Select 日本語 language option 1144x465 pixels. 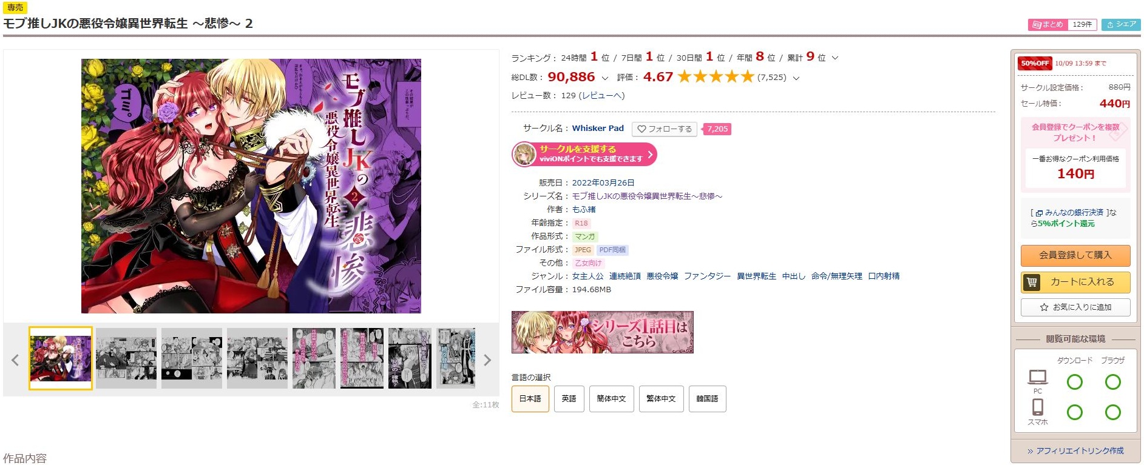click(x=530, y=399)
